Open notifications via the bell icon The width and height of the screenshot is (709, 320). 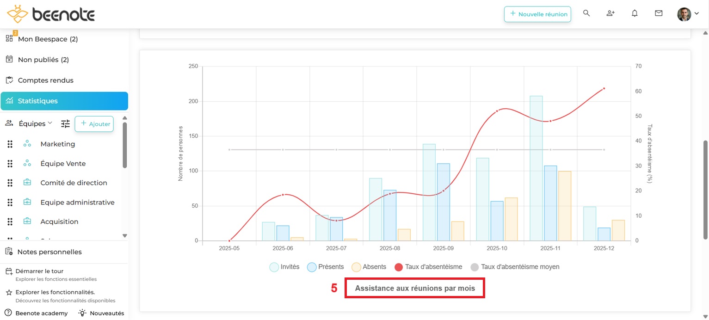(x=635, y=13)
